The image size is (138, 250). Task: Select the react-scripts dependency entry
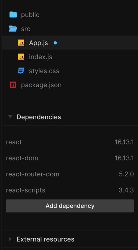pyautogui.click(x=70, y=190)
